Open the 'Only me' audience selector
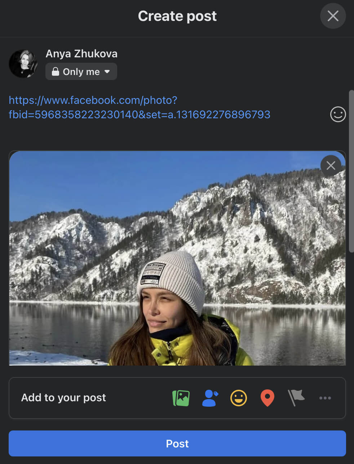Viewport: 354px width, 464px height. 81,71
